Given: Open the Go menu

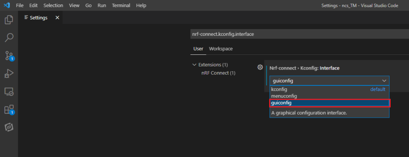Looking at the screenshot, I should click(x=88, y=6).
